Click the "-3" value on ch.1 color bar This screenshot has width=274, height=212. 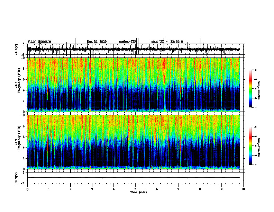(255, 70)
